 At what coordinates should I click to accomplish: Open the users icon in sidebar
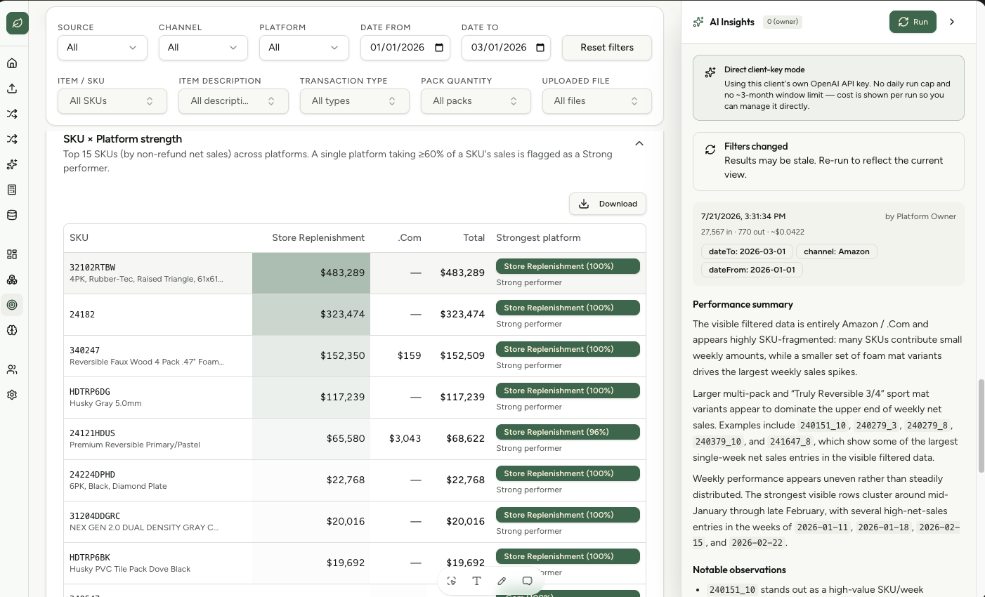[12, 369]
